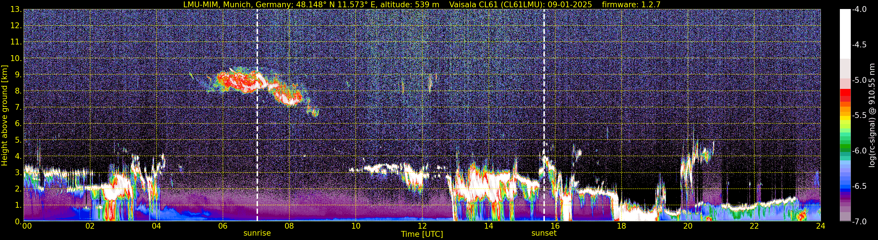This screenshot has height=240, width=878.
Task: Click the '02' time tick label
Action: [x=90, y=226]
